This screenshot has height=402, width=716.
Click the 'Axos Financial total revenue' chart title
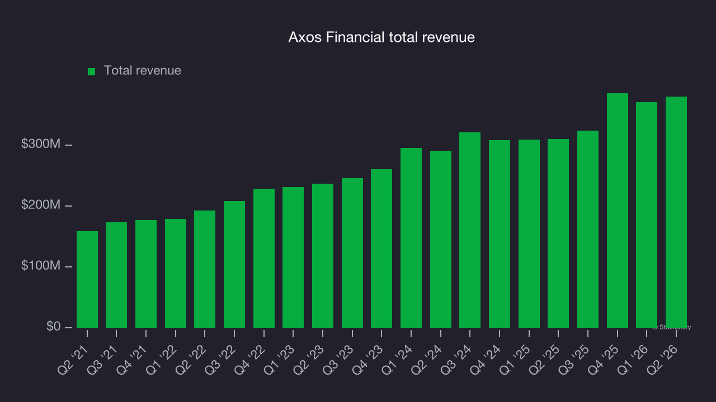[381, 37]
